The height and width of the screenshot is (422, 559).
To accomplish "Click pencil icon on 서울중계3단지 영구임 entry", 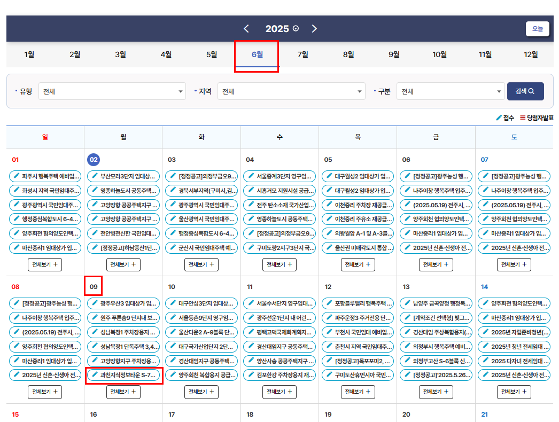I will click(251, 176).
